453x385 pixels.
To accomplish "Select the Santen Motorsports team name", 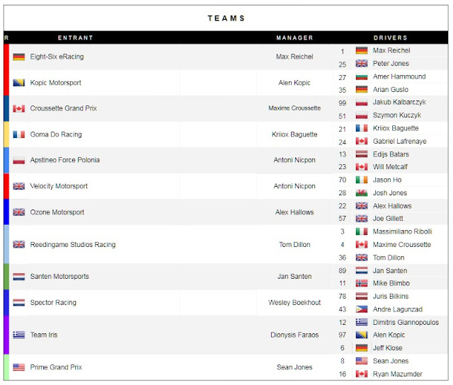I will pos(59,277).
